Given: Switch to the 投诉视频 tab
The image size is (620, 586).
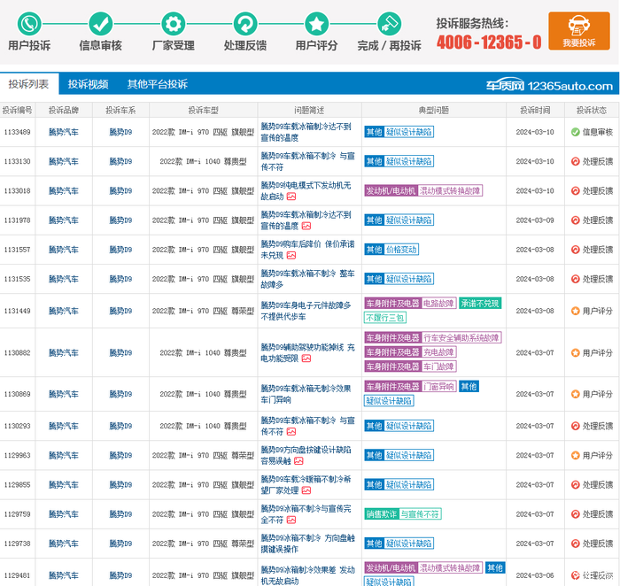Looking at the screenshot, I should point(89,84).
